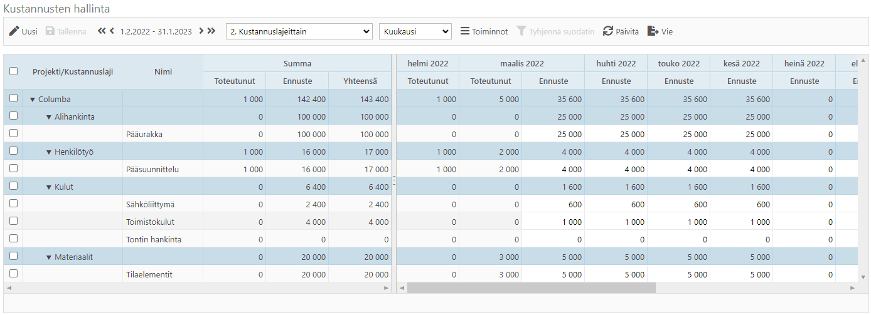Click Tyhjennä suodatin filter button

[x=555, y=31]
